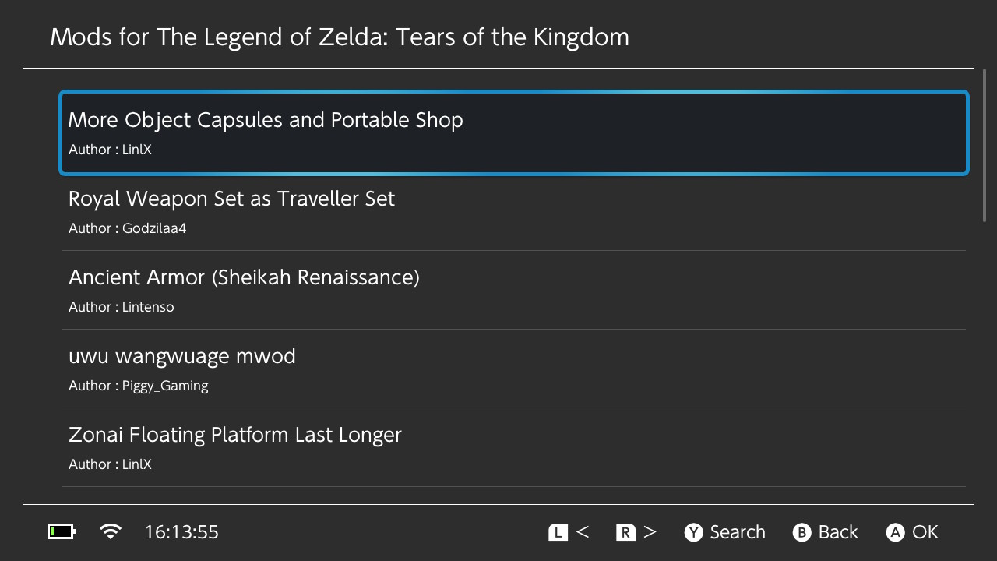Click the battery status icon

pyautogui.click(x=62, y=532)
